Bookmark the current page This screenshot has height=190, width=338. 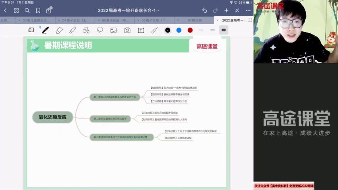(x=38, y=10)
